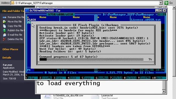The image size is (176, 99).
Task: Click the E-mail this file envelope icon
Action: tap(4, 35)
